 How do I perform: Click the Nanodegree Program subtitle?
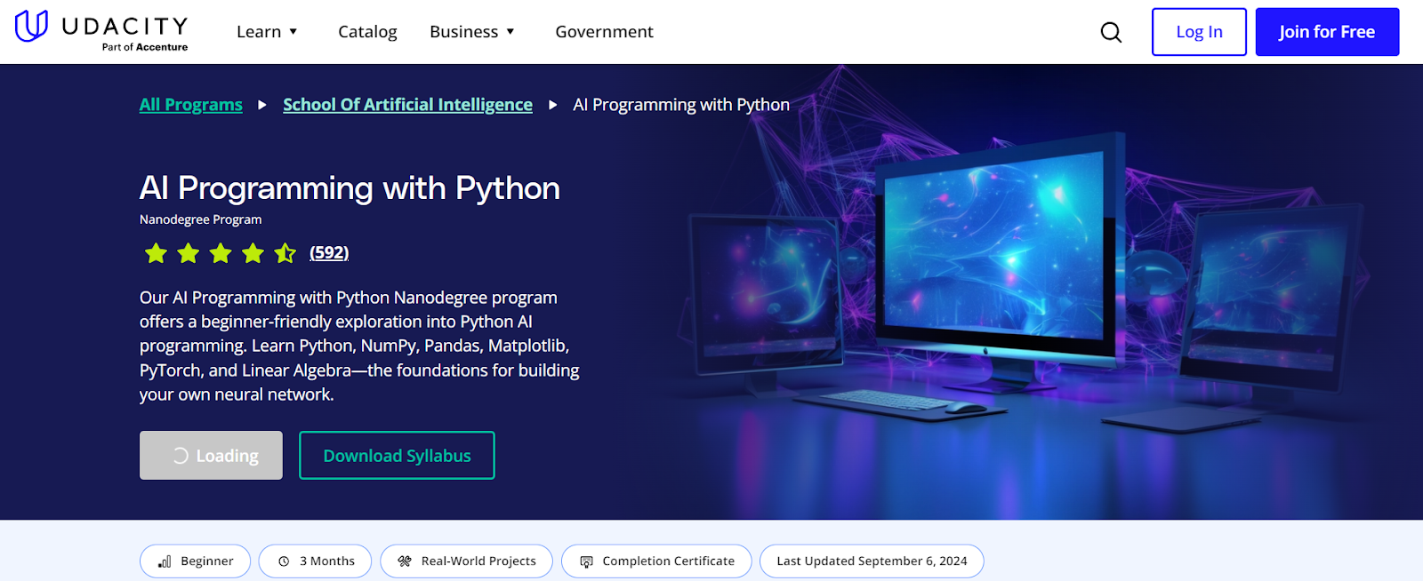[x=201, y=219]
